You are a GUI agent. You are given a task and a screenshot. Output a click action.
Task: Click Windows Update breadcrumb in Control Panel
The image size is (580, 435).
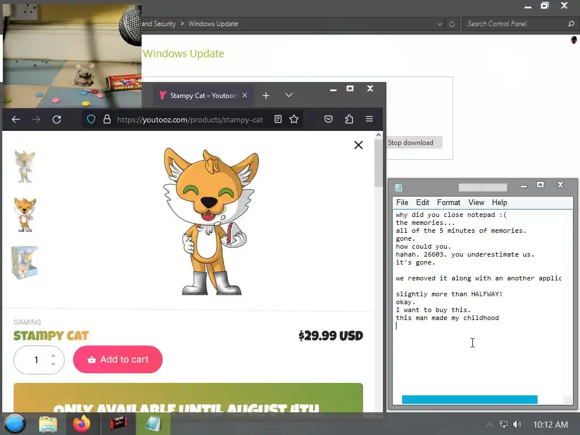tap(213, 24)
